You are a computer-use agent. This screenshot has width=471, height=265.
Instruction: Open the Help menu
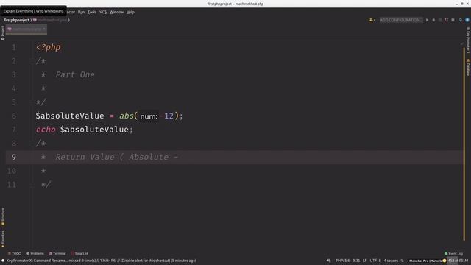pos(130,12)
